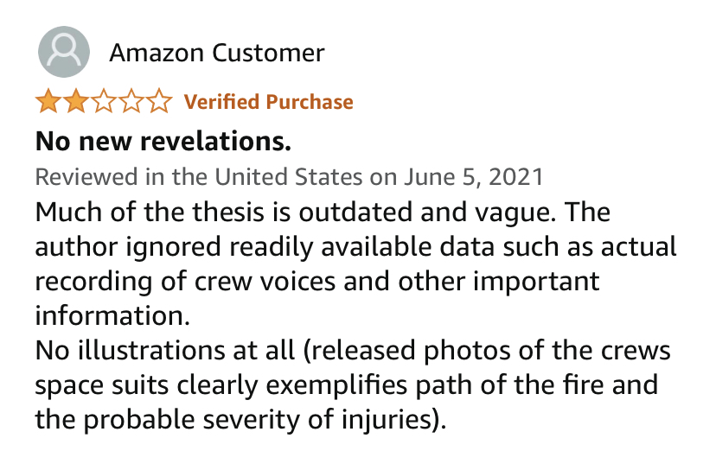Click the fifth empty rating star
This screenshot has height=451, width=716.
tap(158, 103)
